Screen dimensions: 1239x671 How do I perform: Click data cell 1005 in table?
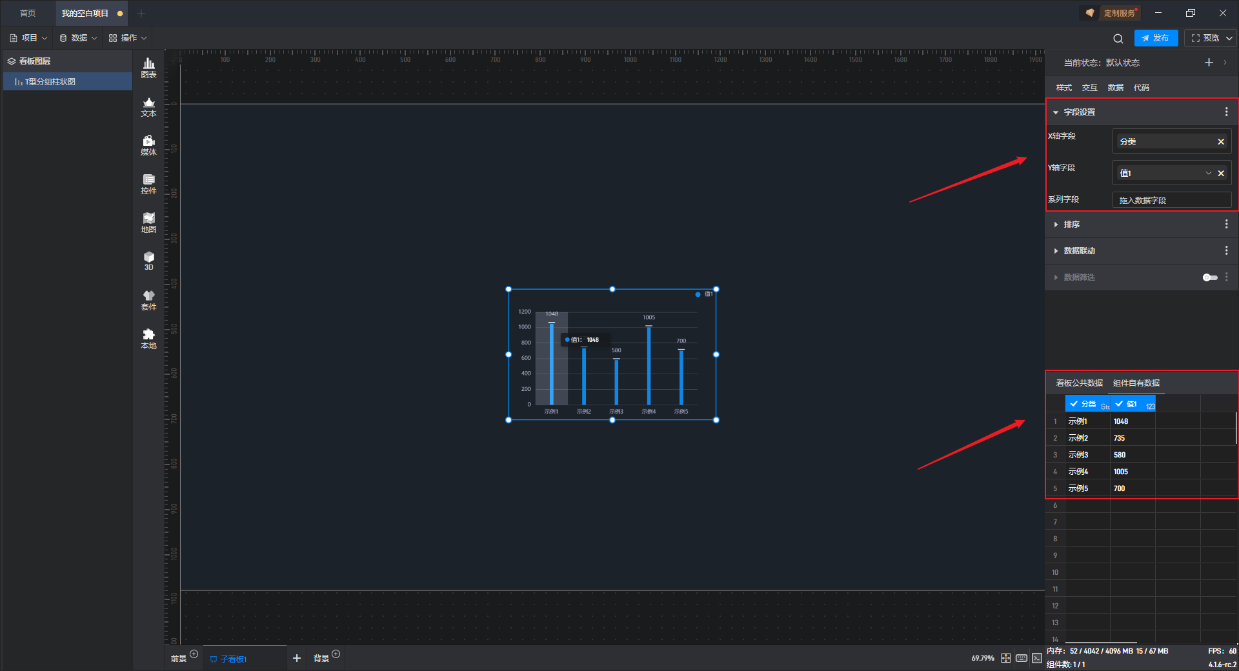[1133, 472]
